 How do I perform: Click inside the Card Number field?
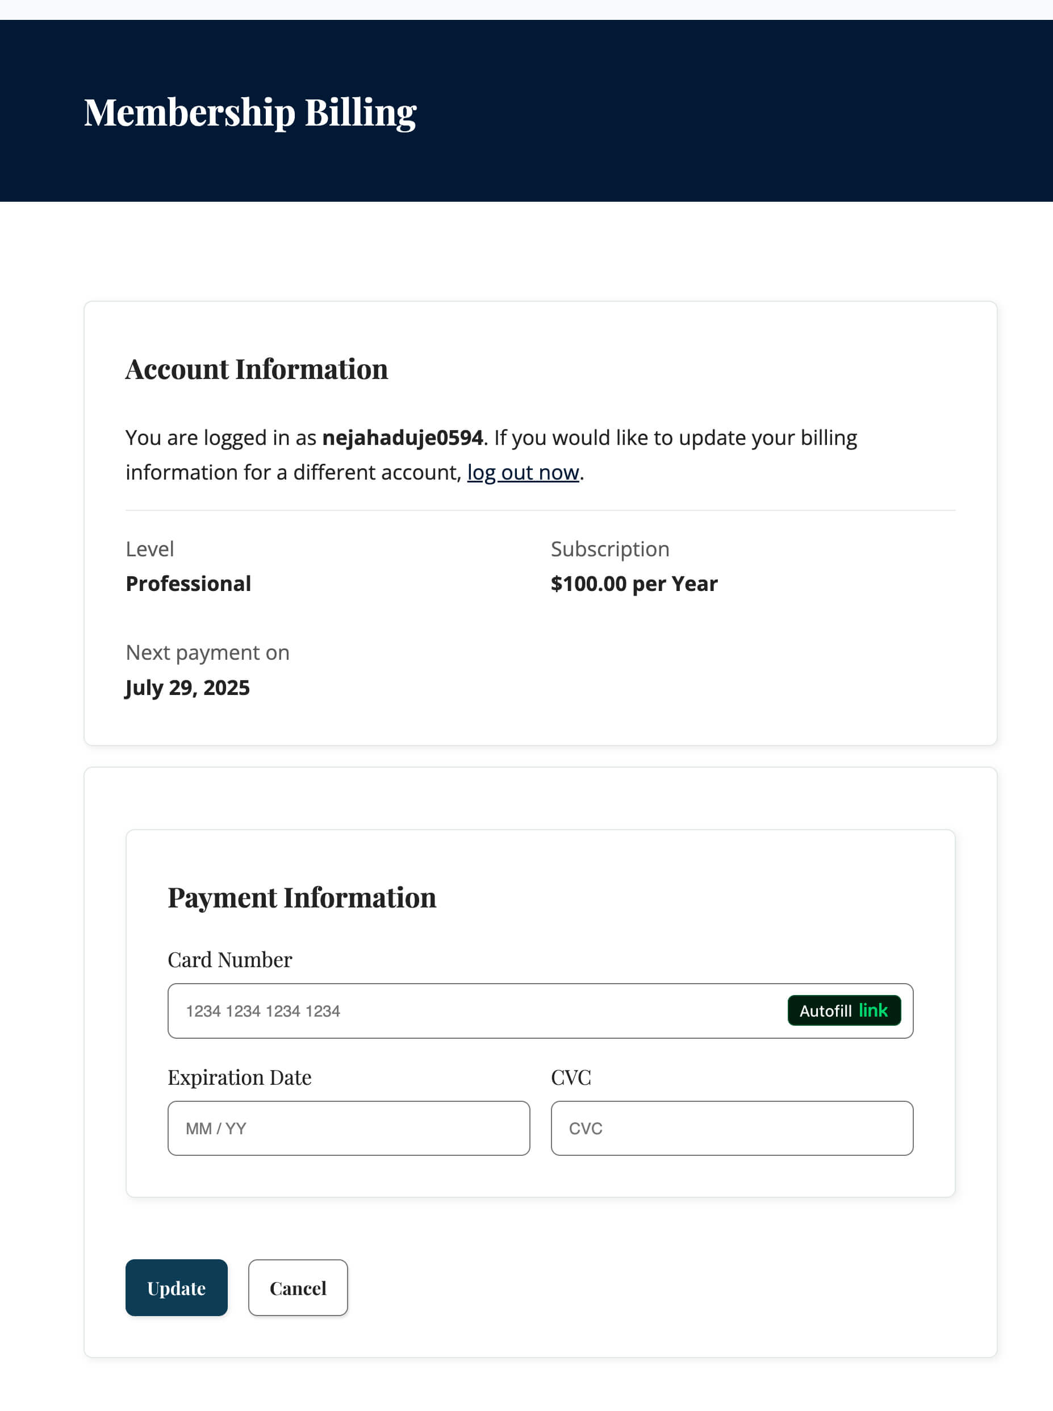[x=446, y=1010]
